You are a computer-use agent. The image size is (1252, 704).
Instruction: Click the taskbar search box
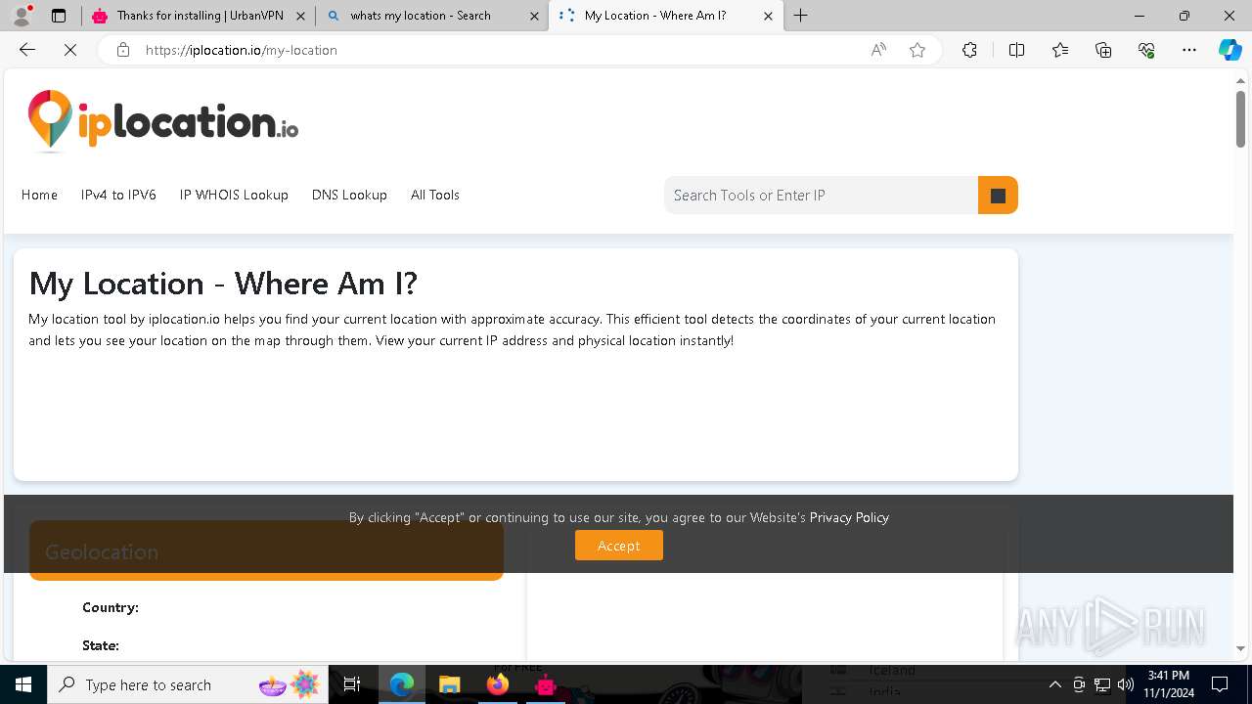click(188, 684)
